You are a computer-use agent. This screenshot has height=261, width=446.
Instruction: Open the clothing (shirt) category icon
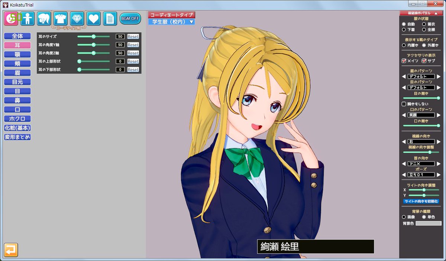pyautogui.click(x=61, y=18)
